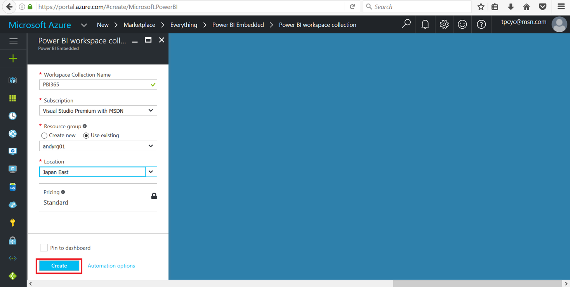The image size is (573, 291).
Task: Open the andyrg01 resource group dropdown
Action: (x=98, y=146)
